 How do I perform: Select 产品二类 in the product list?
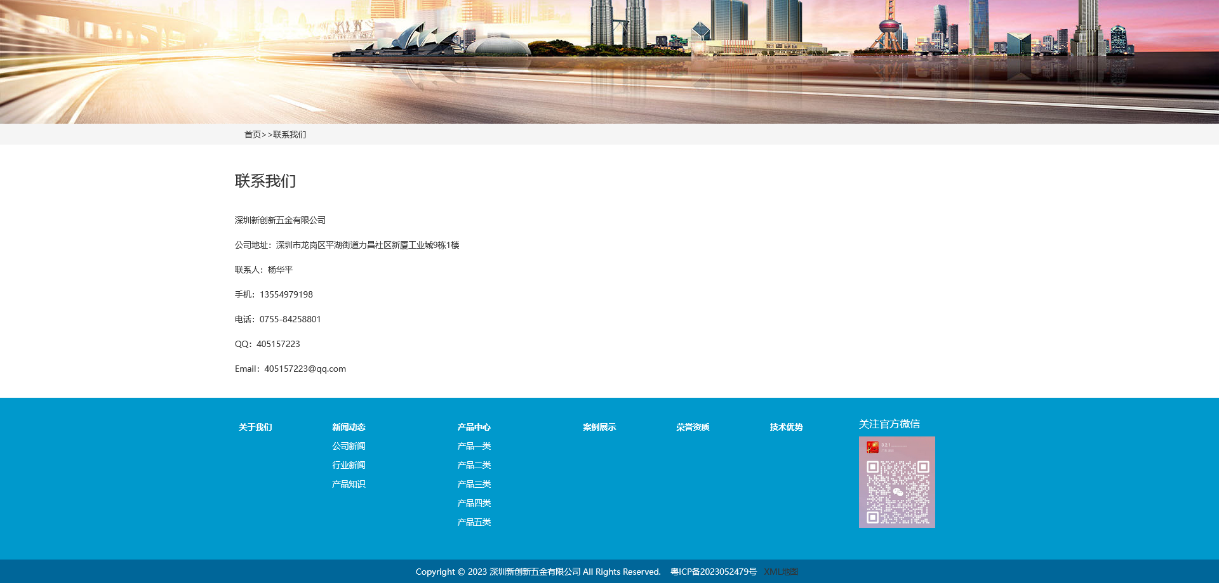[473, 465]
